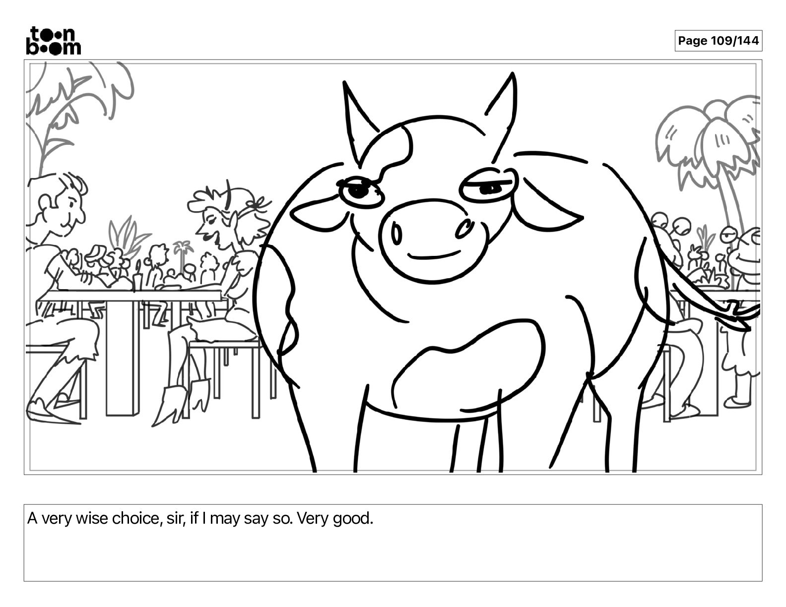
Task: Click the cow's smiling mouth
Action: (433, 255)
